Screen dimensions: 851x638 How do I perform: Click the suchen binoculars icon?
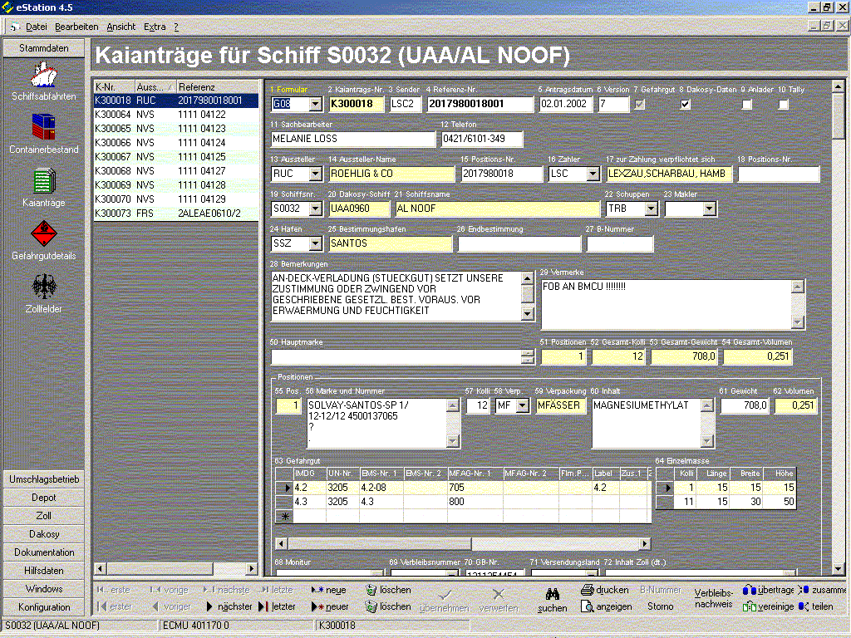coord(552,594)
